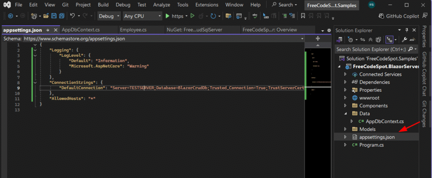Click the editor scrollbar up arrow
432x178 pixels.
click(x=318, y=45)
